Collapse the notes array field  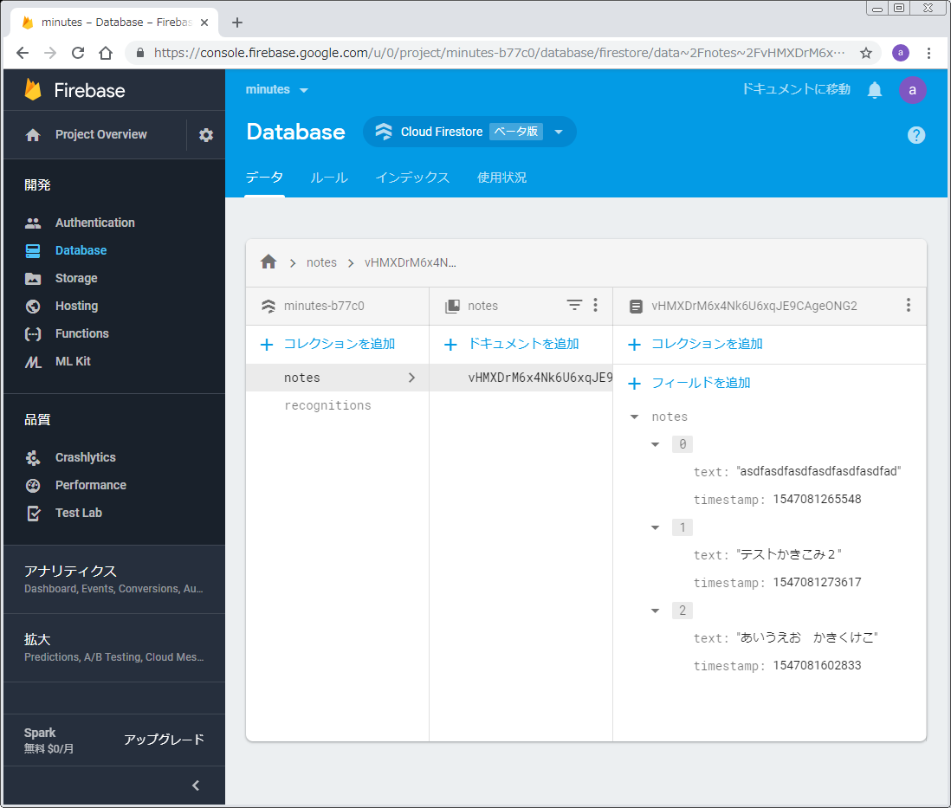pos(635,417)
